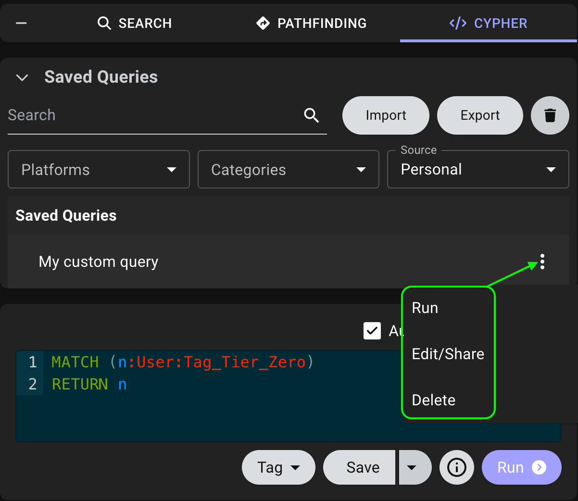Click the info circle icon
The height and width of the screenshot is (501, 578).
coord(457,467)
